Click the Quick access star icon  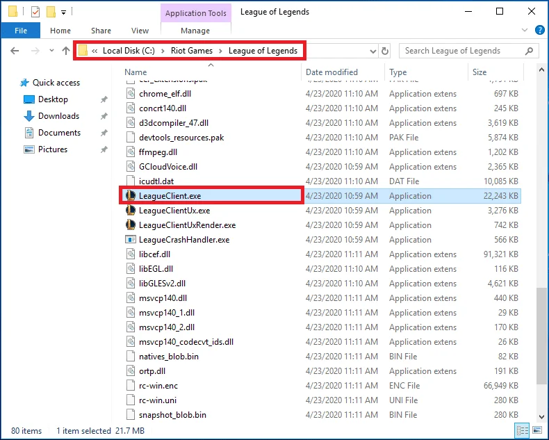[x=24, y=83]
